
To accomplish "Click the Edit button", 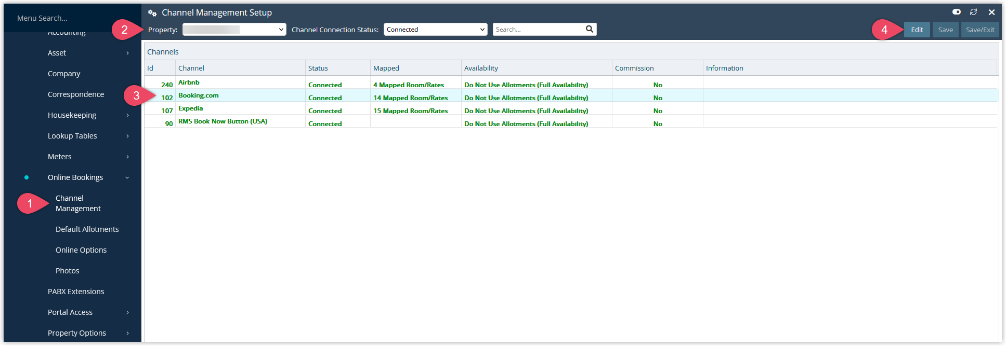I will (x=917, y=30).
